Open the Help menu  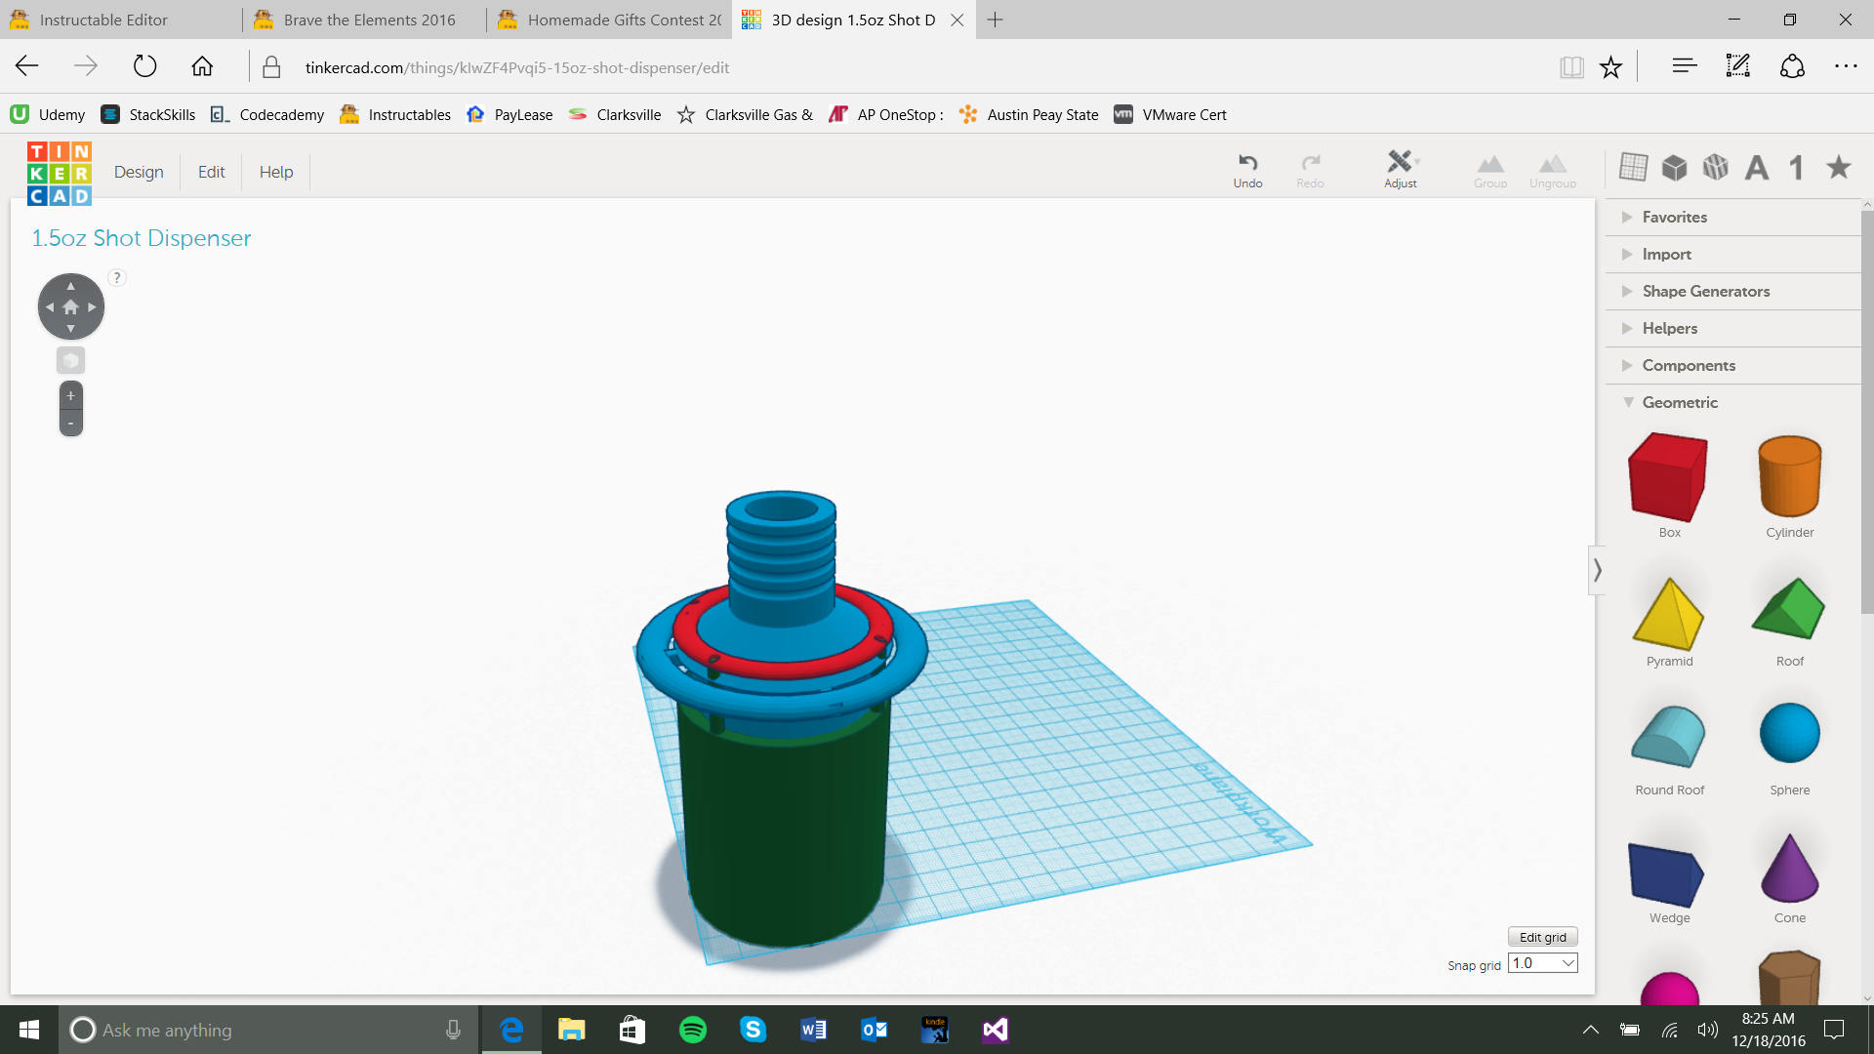pos(276,172)
